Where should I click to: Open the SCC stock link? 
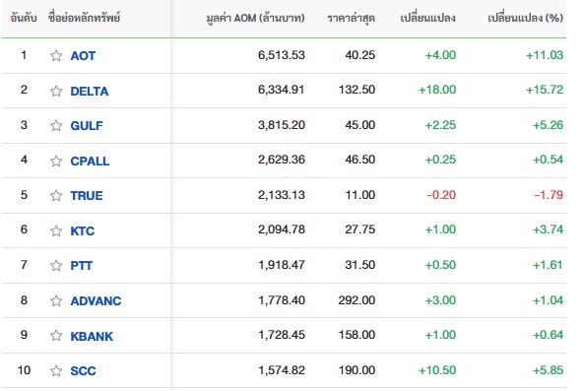point(83,370)
